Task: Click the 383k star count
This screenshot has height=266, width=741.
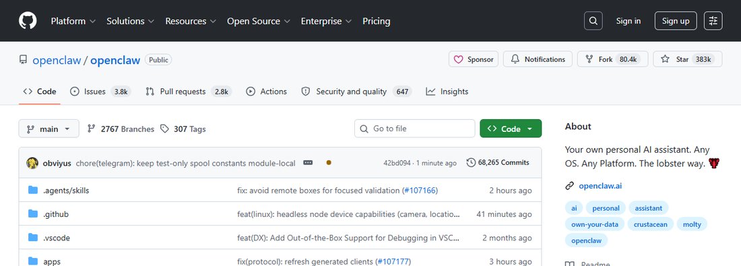Action: 703,59
